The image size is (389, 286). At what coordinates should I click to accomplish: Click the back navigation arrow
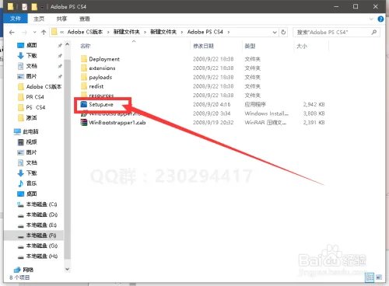pos(12,32)
